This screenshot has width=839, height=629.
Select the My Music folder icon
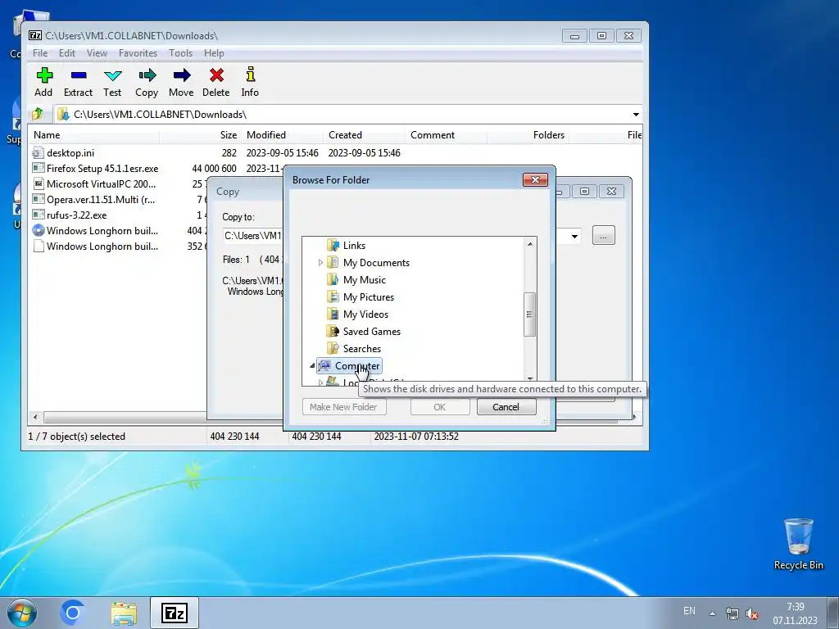333,280
